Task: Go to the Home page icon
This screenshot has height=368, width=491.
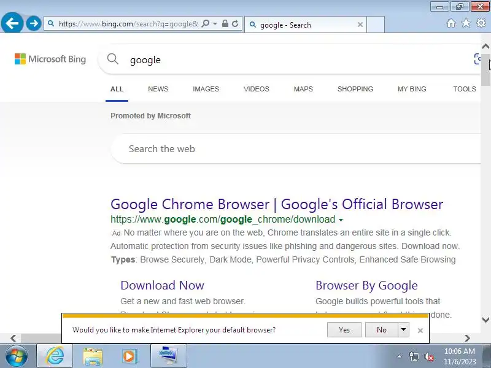Action: pos(451,23)
